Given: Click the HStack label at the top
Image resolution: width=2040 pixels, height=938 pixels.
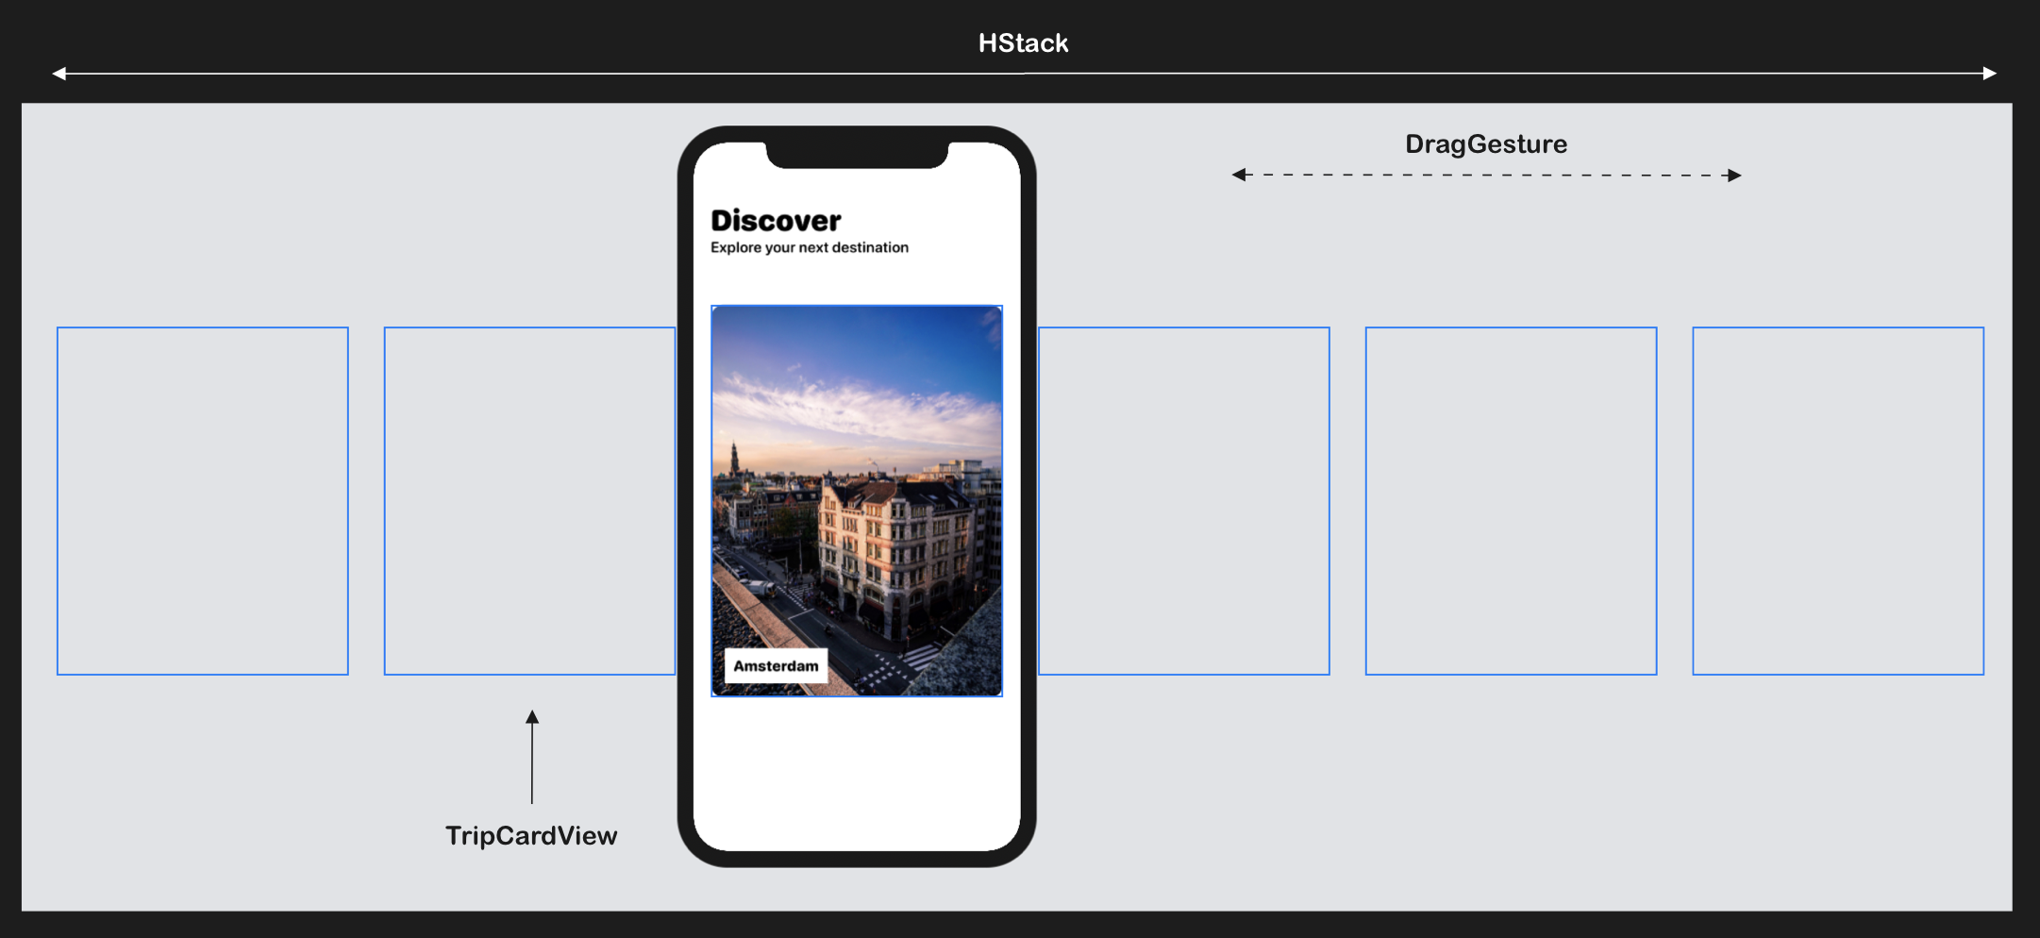Looking at the screenshot, I should (1023, 42).
